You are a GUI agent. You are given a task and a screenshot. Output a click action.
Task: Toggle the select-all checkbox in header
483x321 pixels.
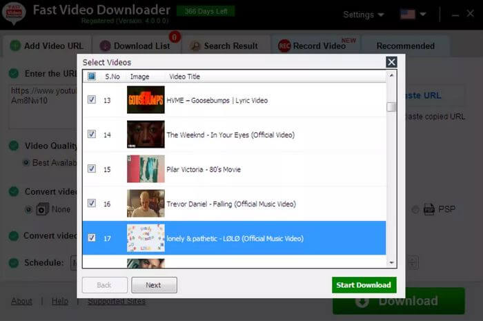[92, 76]
